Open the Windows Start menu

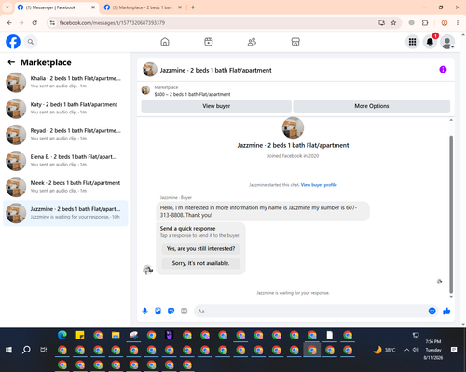(8, 350)
